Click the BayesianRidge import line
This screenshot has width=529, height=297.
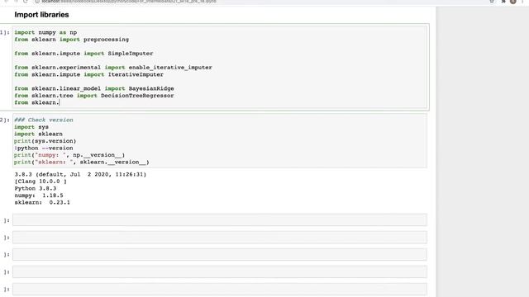(94, 88)
